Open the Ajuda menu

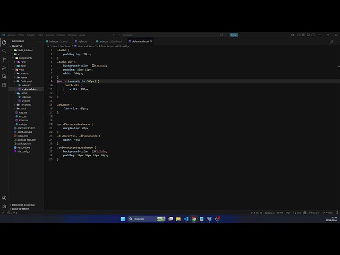82,35
